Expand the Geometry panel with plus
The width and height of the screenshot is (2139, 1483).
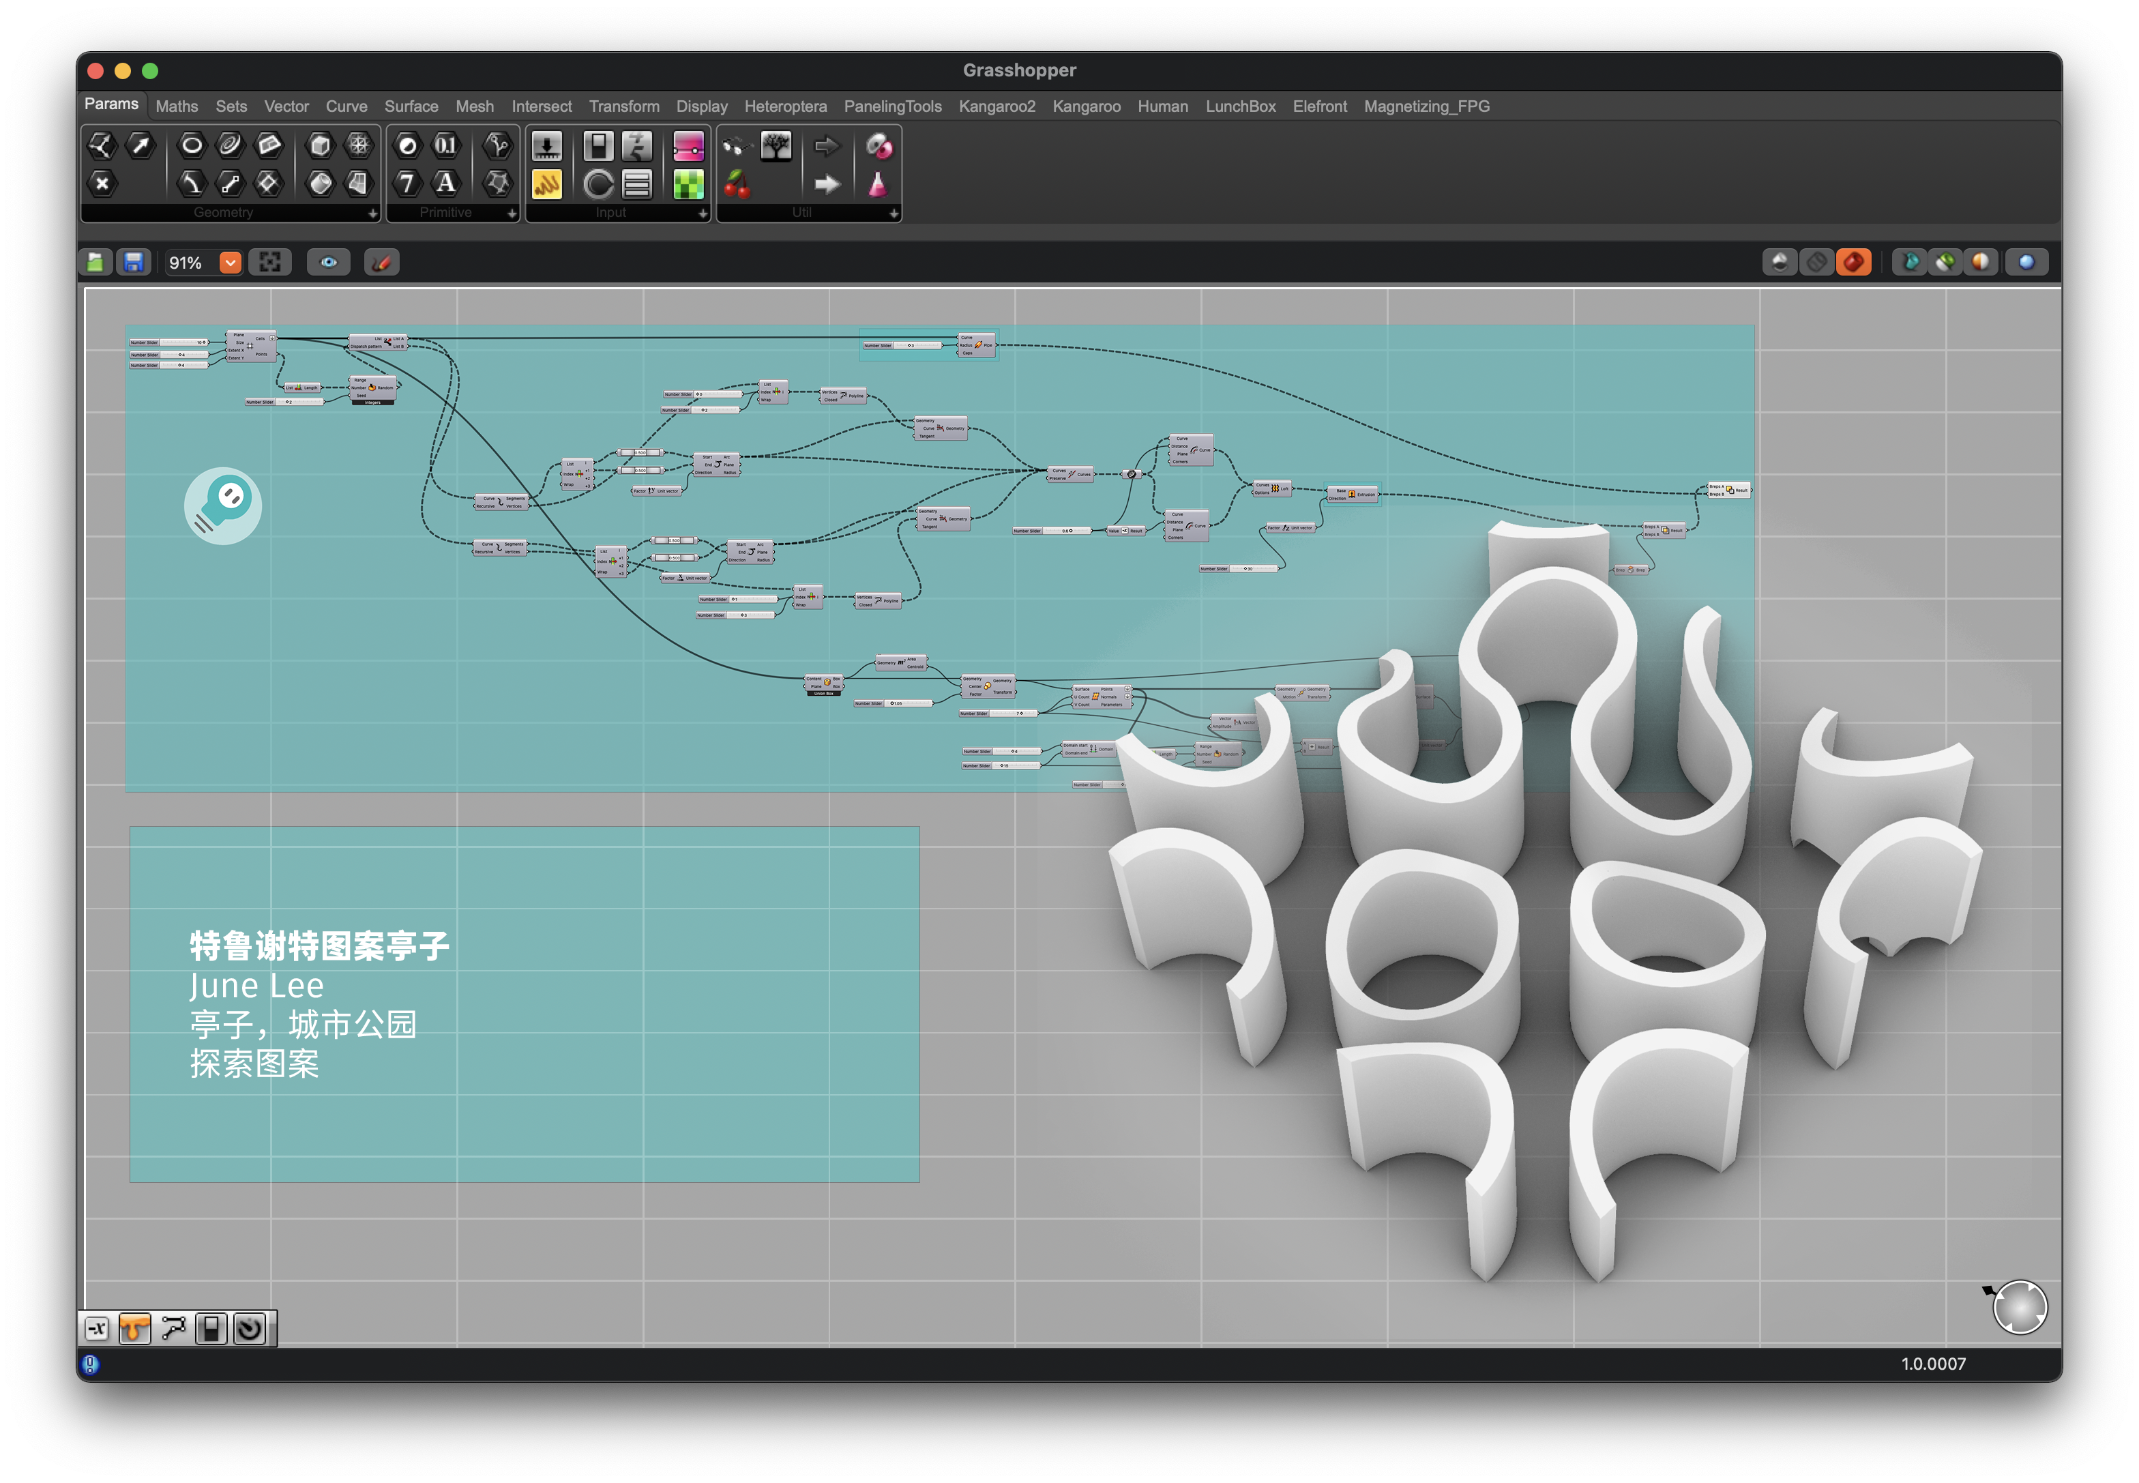(372, 214)
